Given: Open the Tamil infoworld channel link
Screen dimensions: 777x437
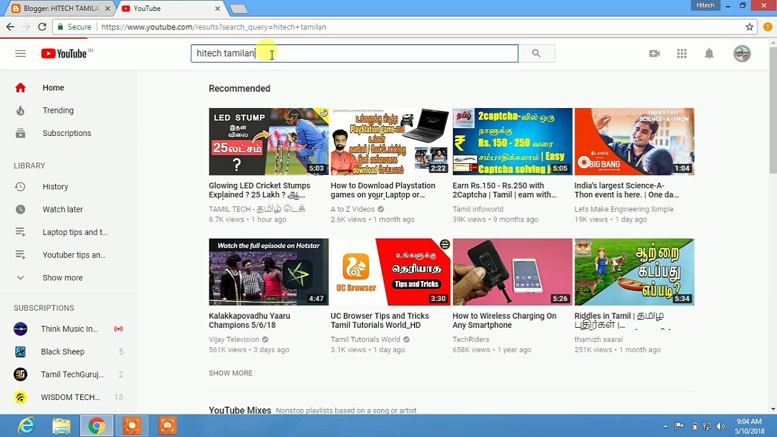Looking at the screenshot, I should coord(478,209).
